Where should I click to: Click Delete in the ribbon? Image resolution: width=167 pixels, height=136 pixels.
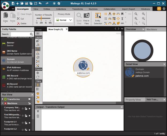pos(22,24)
